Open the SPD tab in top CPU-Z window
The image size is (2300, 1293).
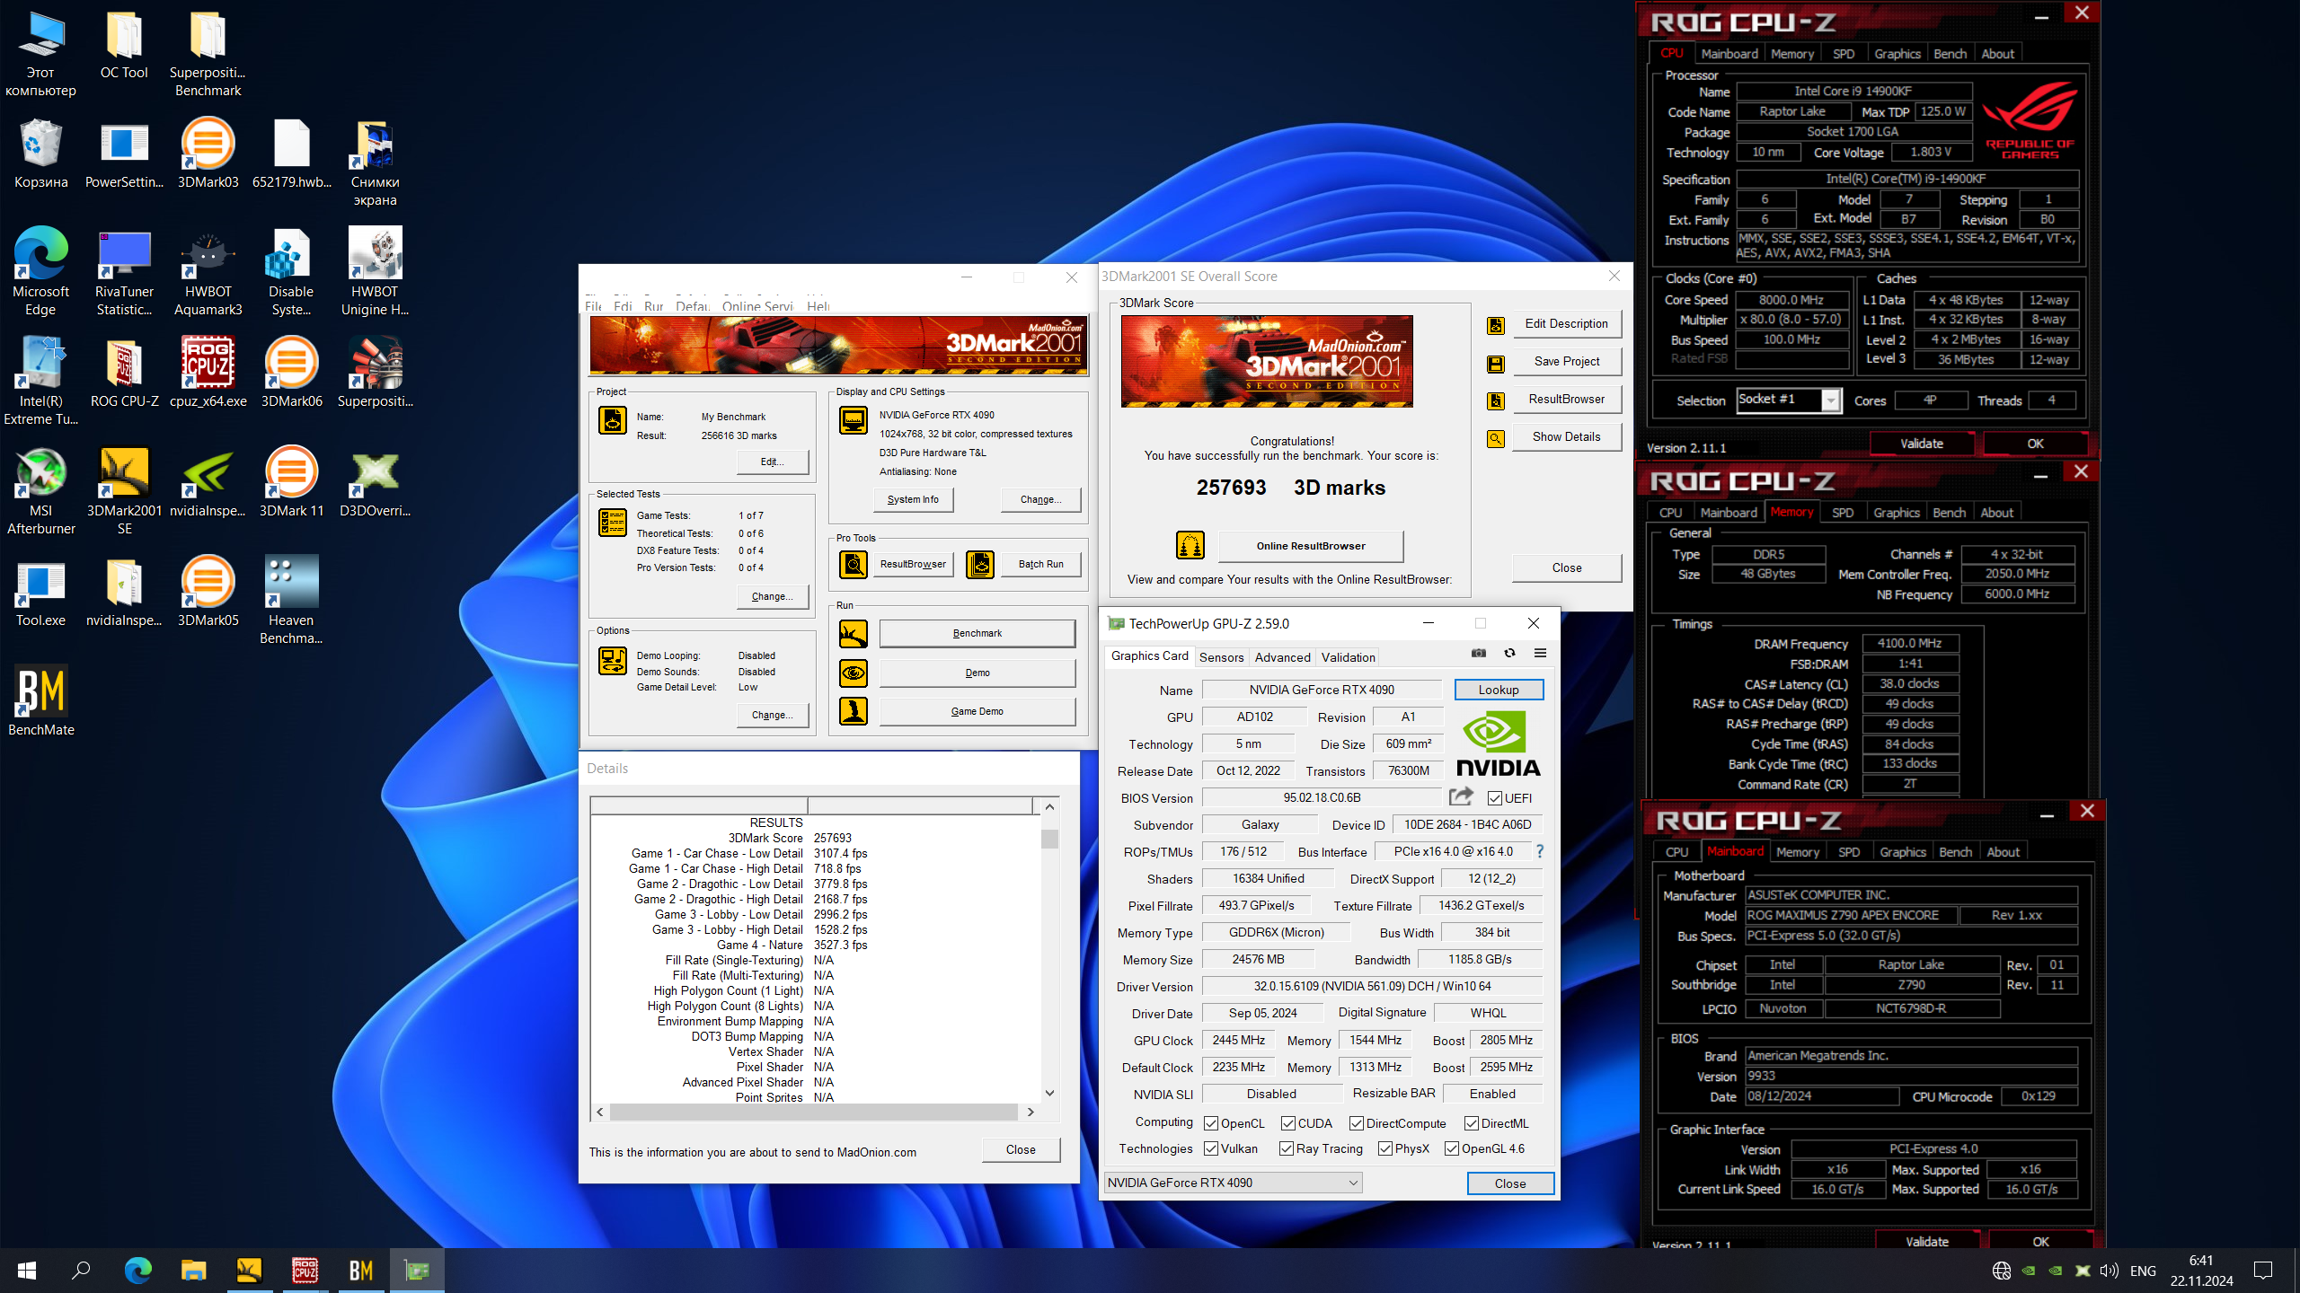1843,54
